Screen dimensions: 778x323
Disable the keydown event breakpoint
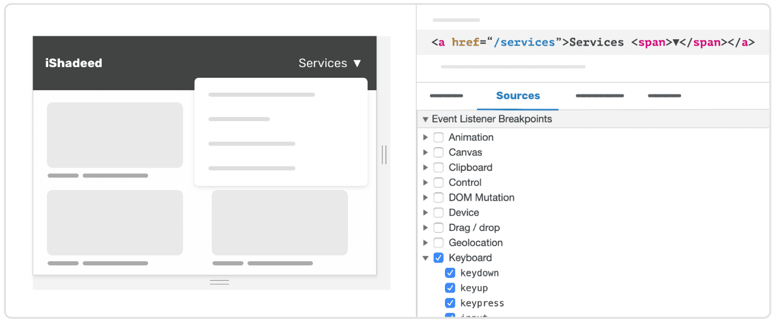[x=450, y=273]
